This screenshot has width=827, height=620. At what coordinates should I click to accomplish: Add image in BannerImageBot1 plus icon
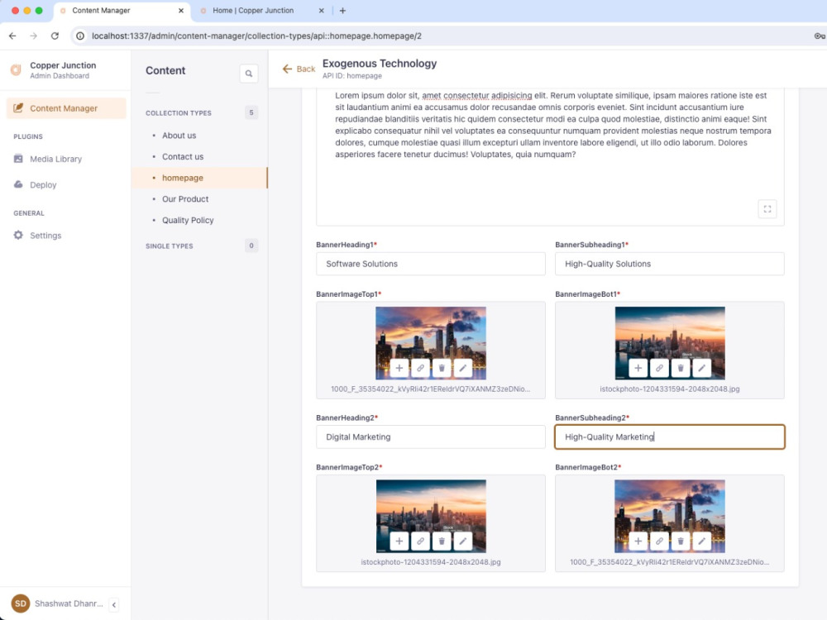coord(638,368)
